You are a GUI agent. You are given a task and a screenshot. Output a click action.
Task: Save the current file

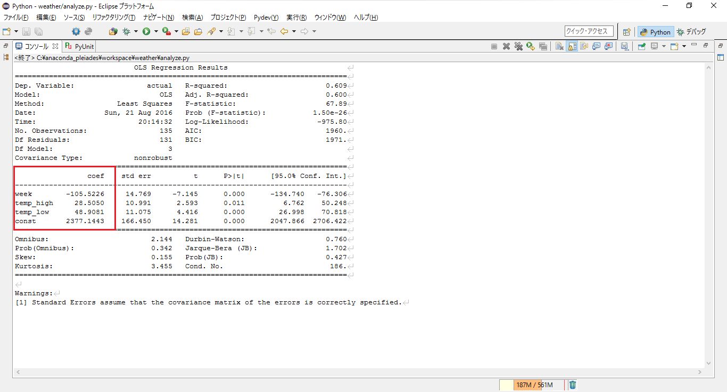point(26,31)
